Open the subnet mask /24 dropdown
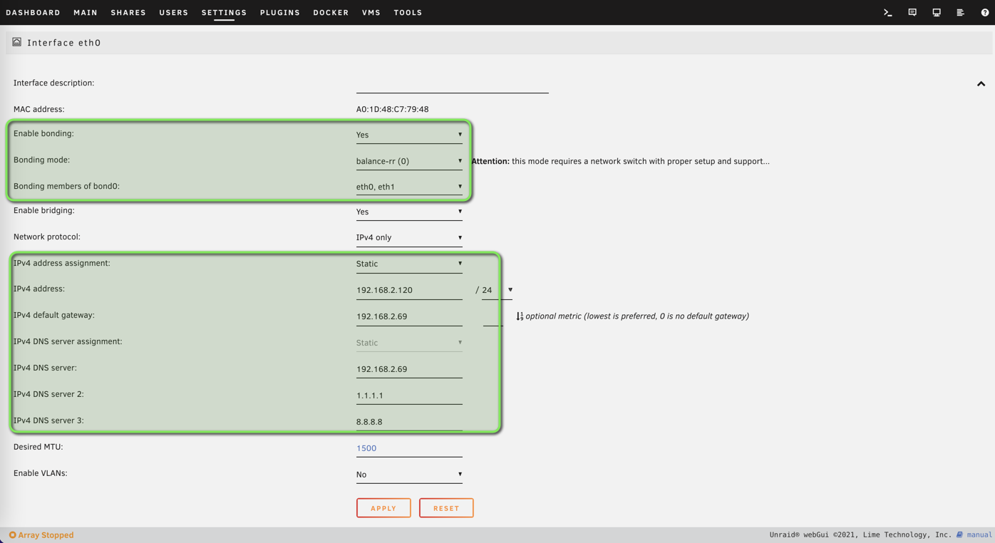Screen dimensions: 995x543 tap(497, 290)
